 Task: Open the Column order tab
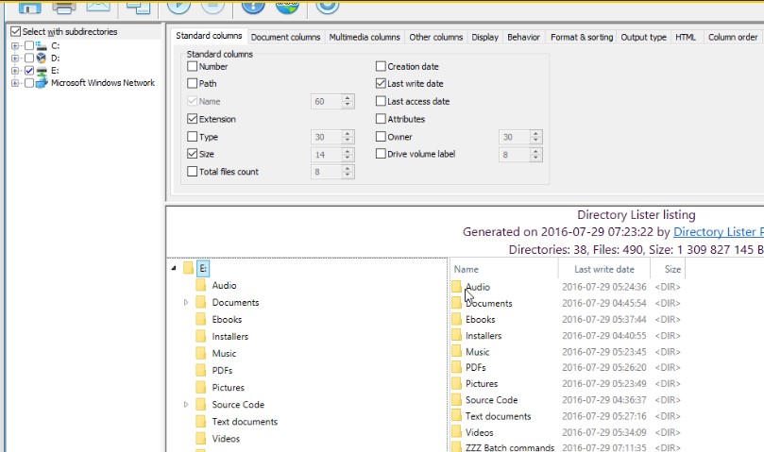pos(732,38)
